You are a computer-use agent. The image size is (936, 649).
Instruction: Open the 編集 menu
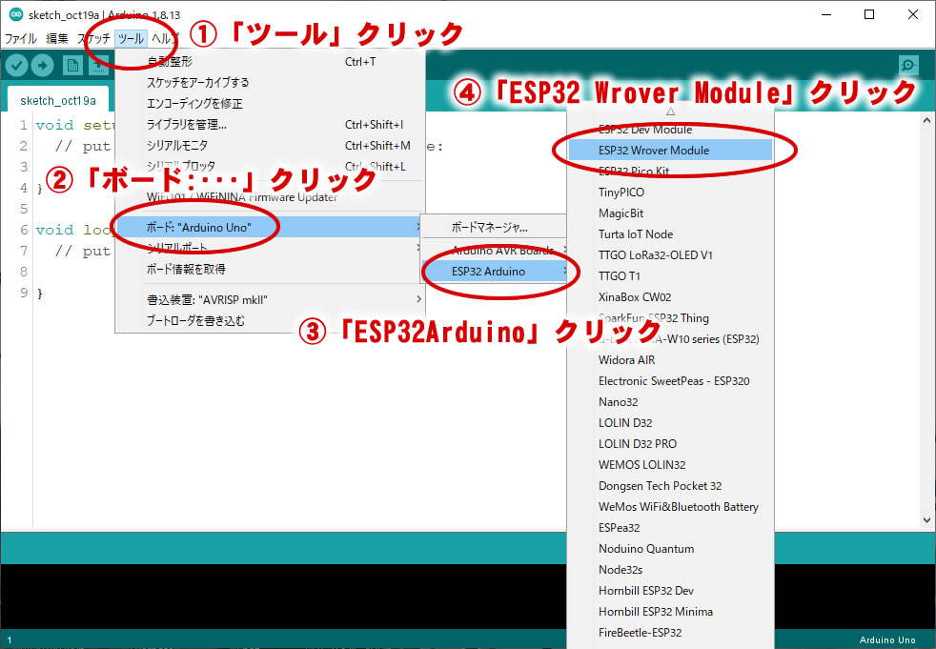pyautogui.click(x=57, y=39)
